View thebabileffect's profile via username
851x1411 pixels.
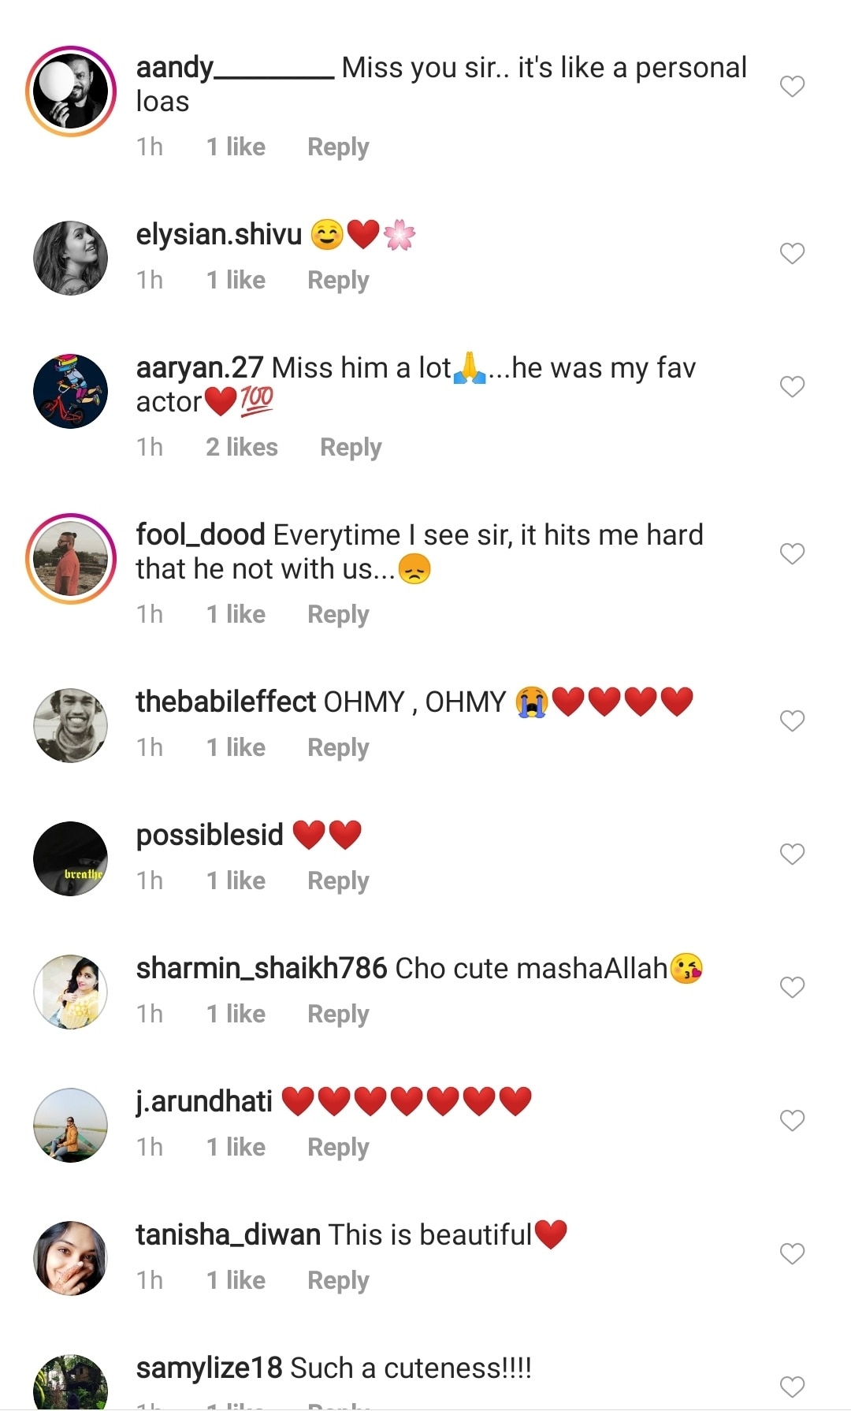[225, 702]
